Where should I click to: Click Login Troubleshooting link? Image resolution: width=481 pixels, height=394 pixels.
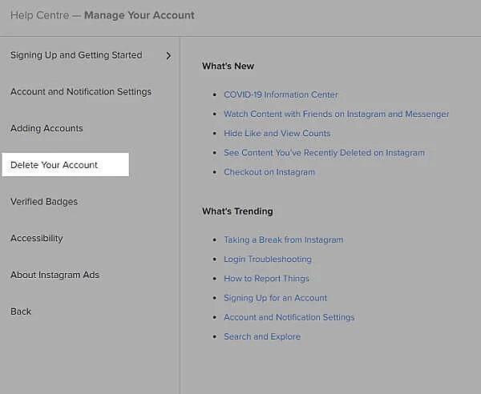tap(268, 259)
